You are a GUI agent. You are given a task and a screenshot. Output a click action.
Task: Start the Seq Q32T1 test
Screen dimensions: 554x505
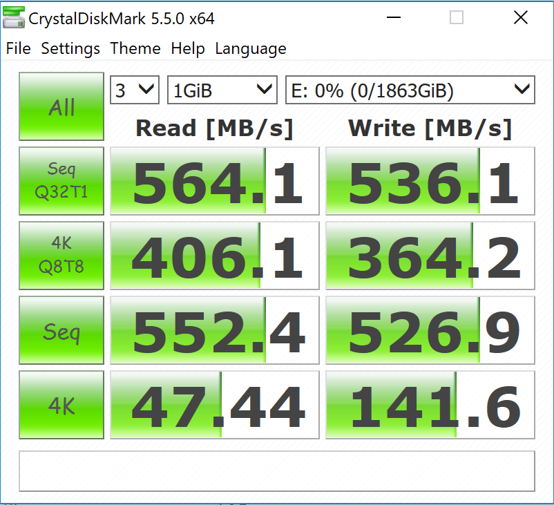pyautogui.click(x=61, y=181)
